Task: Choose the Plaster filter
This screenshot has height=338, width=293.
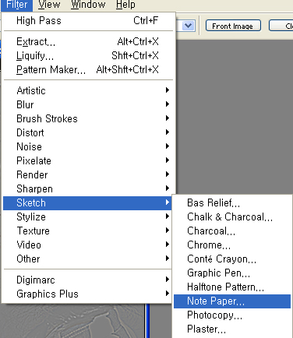Action: pyautogui.click(x=232, y=329)
